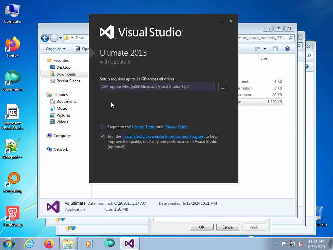Select Recent Places under Favorites
Screen dimensions: 333x250
[x=68, y=81]
